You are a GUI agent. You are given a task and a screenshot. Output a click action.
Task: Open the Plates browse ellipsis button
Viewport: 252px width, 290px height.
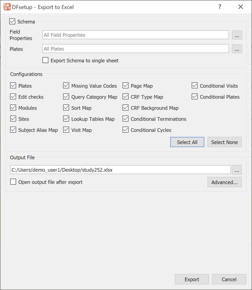click(x=237, y=49)
